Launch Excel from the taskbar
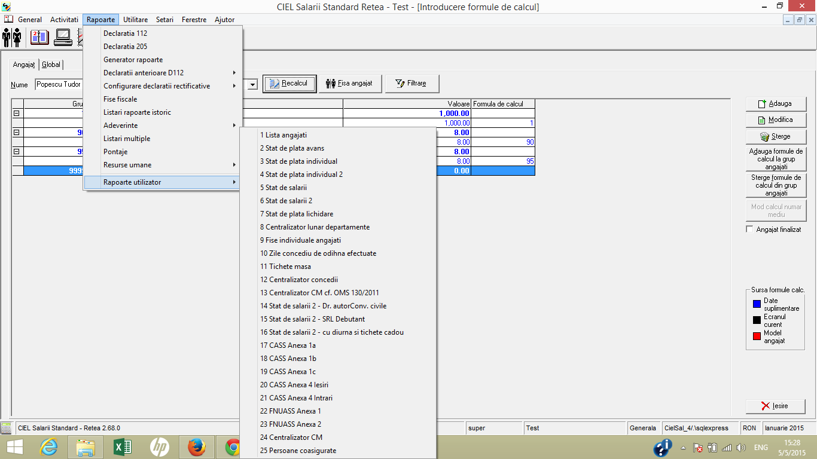 [122, 446]
